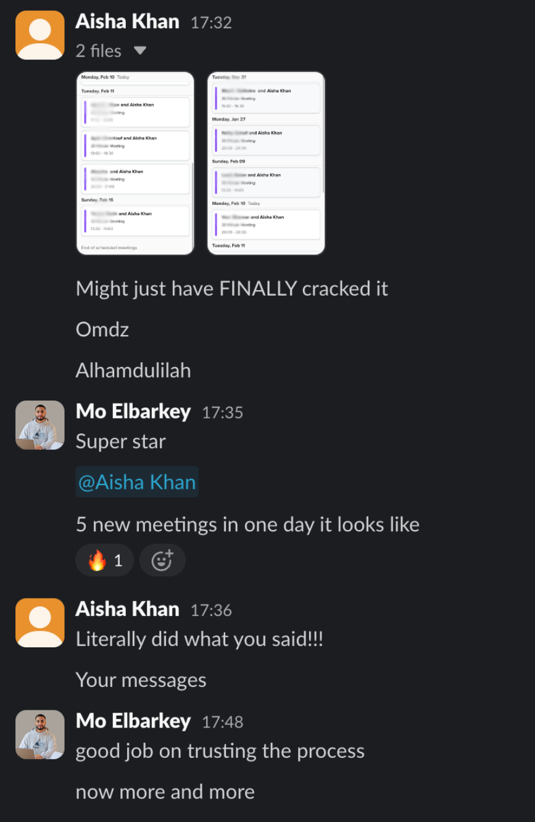
Task: Open the @Aisha Khan mention link
Action: 137,482
